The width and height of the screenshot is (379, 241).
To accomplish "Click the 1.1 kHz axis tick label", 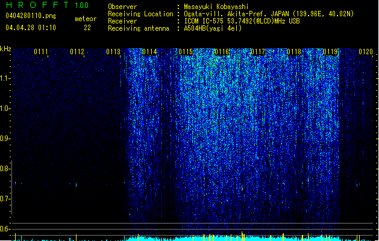I will click(x=5, y=78).
